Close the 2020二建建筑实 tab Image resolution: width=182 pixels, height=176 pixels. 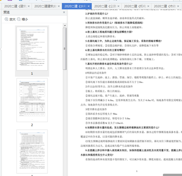pos(59,6)
